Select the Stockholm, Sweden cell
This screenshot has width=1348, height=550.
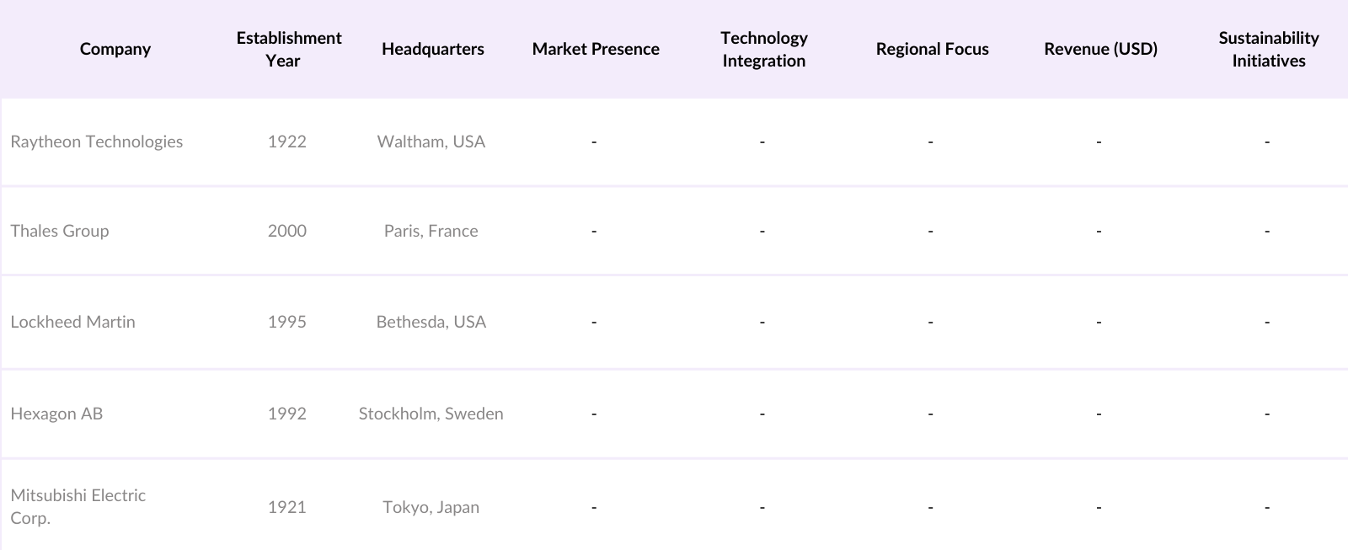(x=431, y=414)
